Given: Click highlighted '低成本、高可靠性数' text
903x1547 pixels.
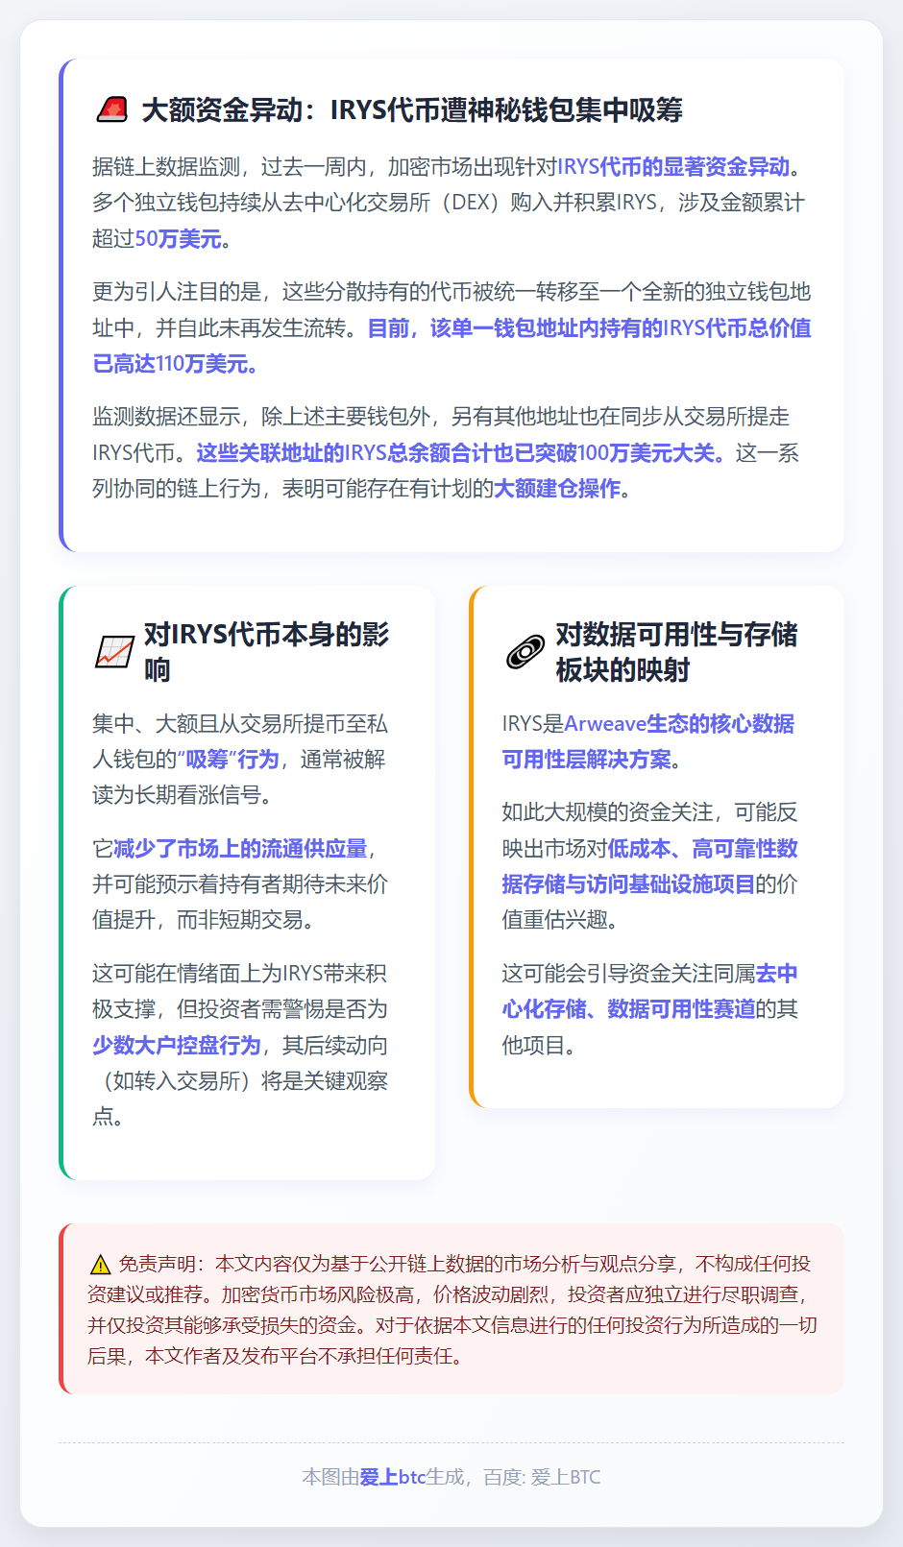Looking at the screenshot, I should pos(702,849).
